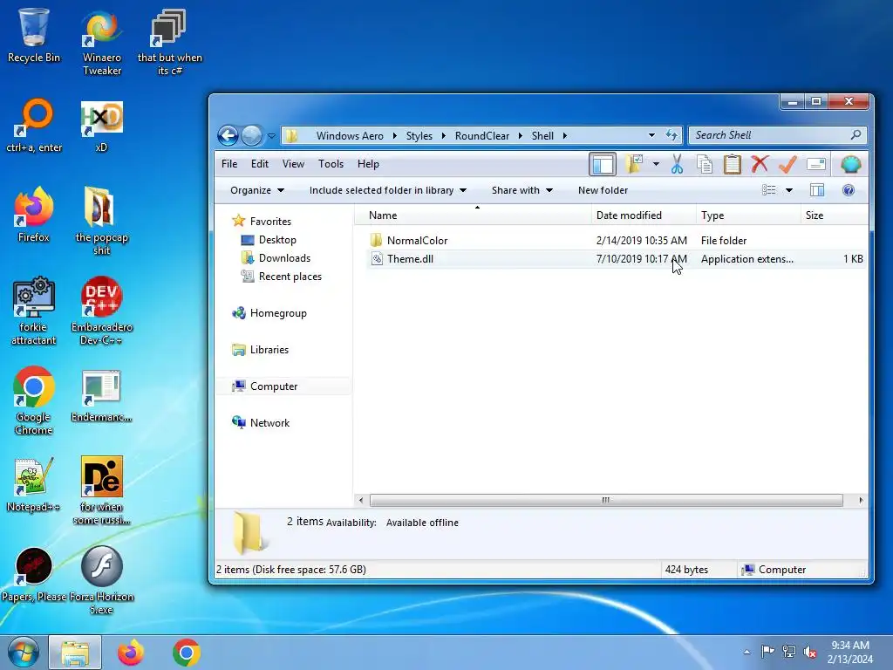Viewport: 893px width, 670px height.
Task: Open the view options dropdown arrow
Action: [x=789, y=190]
